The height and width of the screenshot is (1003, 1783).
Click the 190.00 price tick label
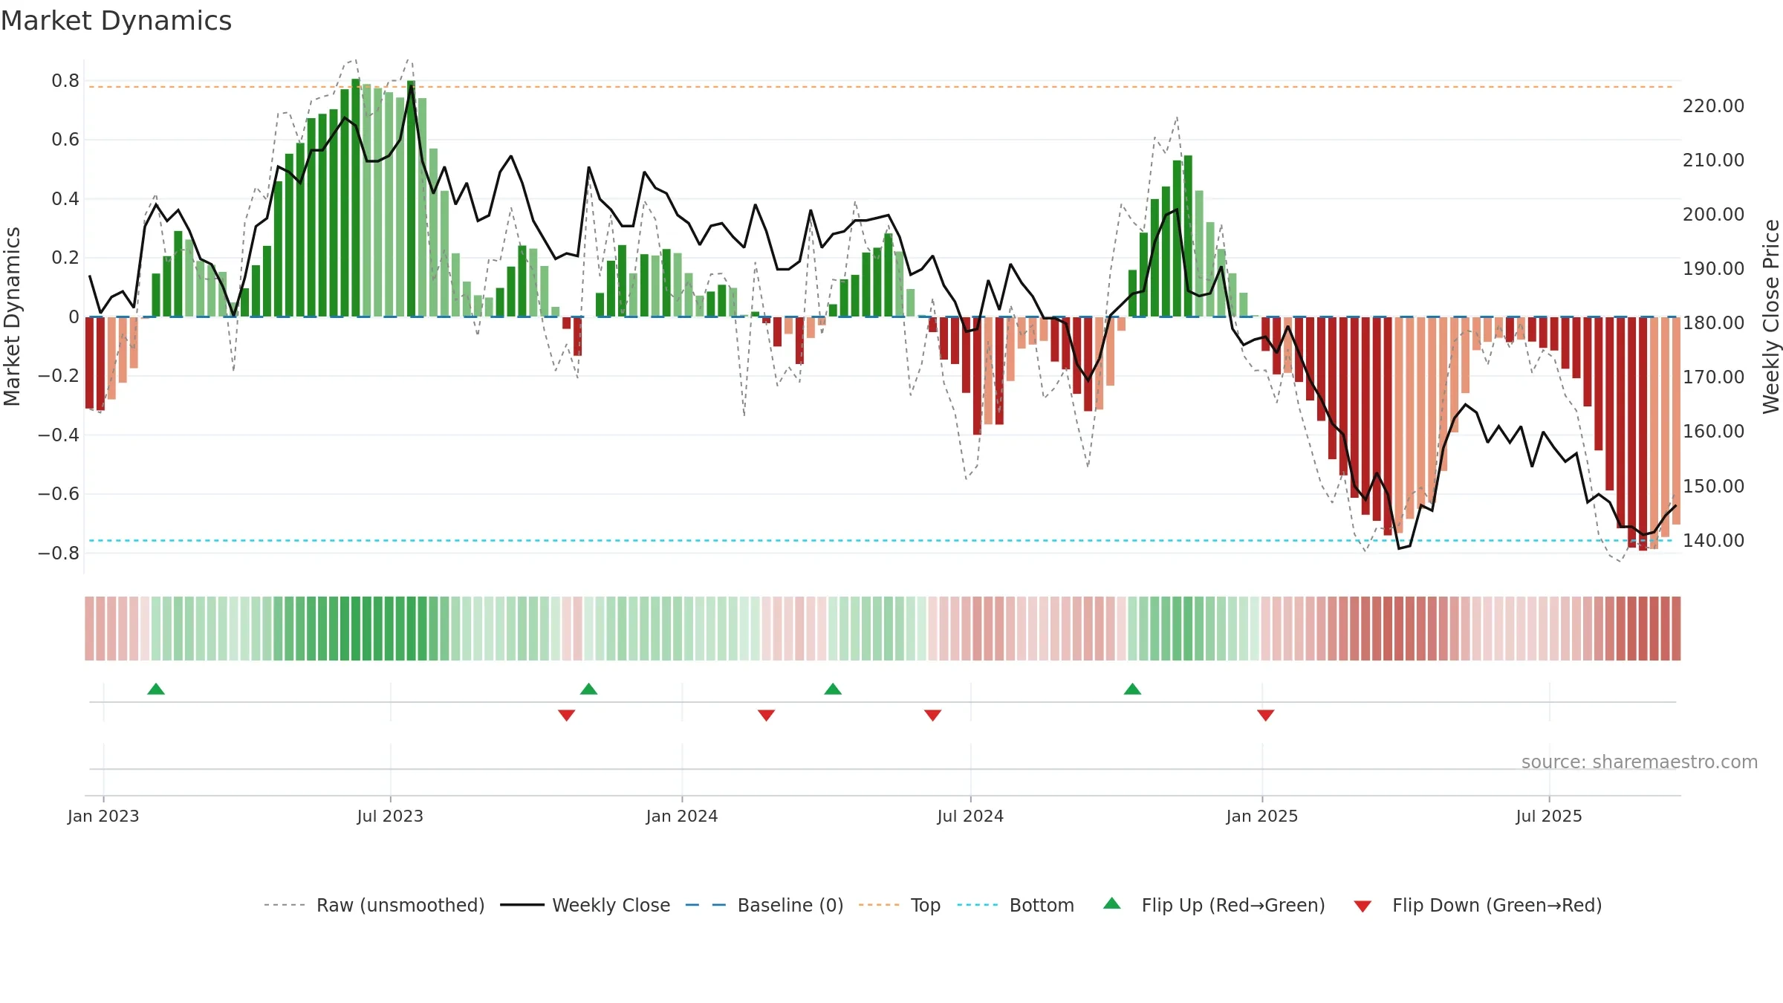tap(1714, 268)
